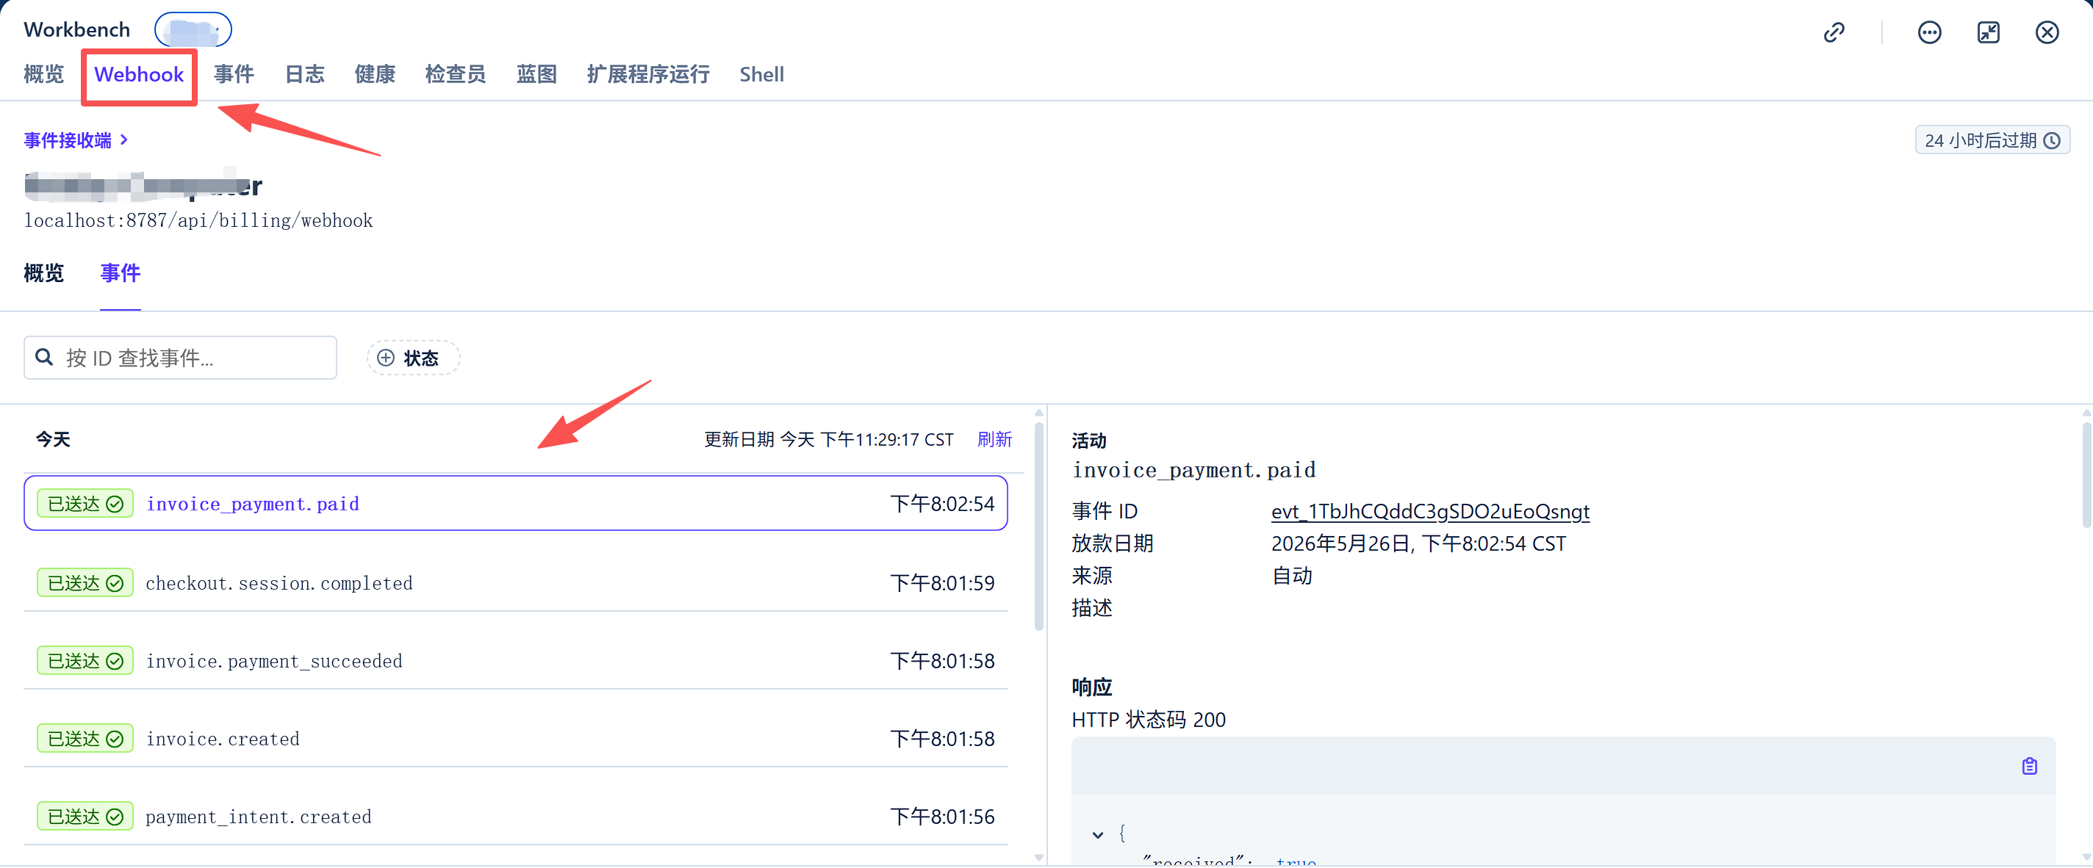2093x868 pixels.
Task: Click the 来源 value 自动
Action: click(1292, 576)
